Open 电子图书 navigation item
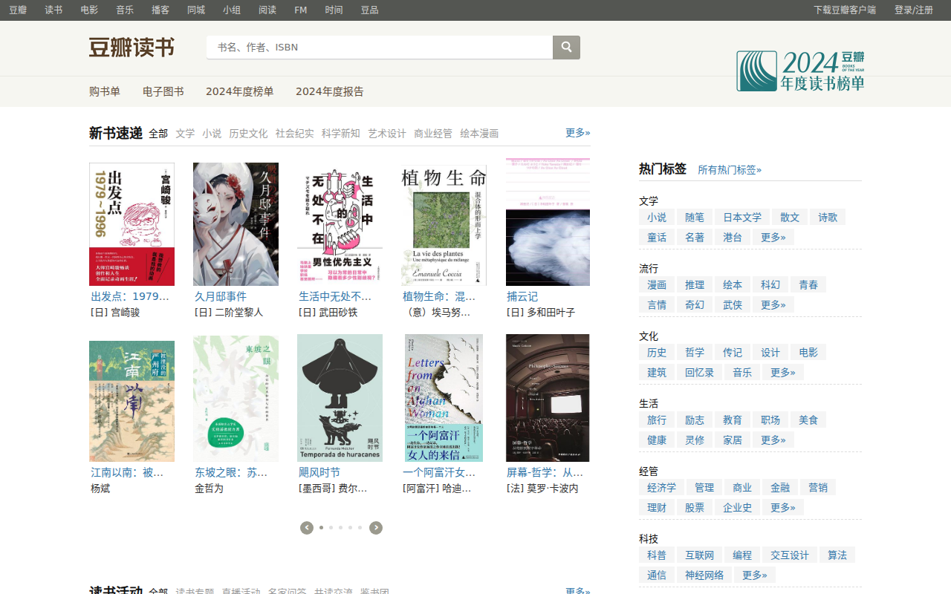Viewport: 951px width, 594px height. (x=163, y=91)
